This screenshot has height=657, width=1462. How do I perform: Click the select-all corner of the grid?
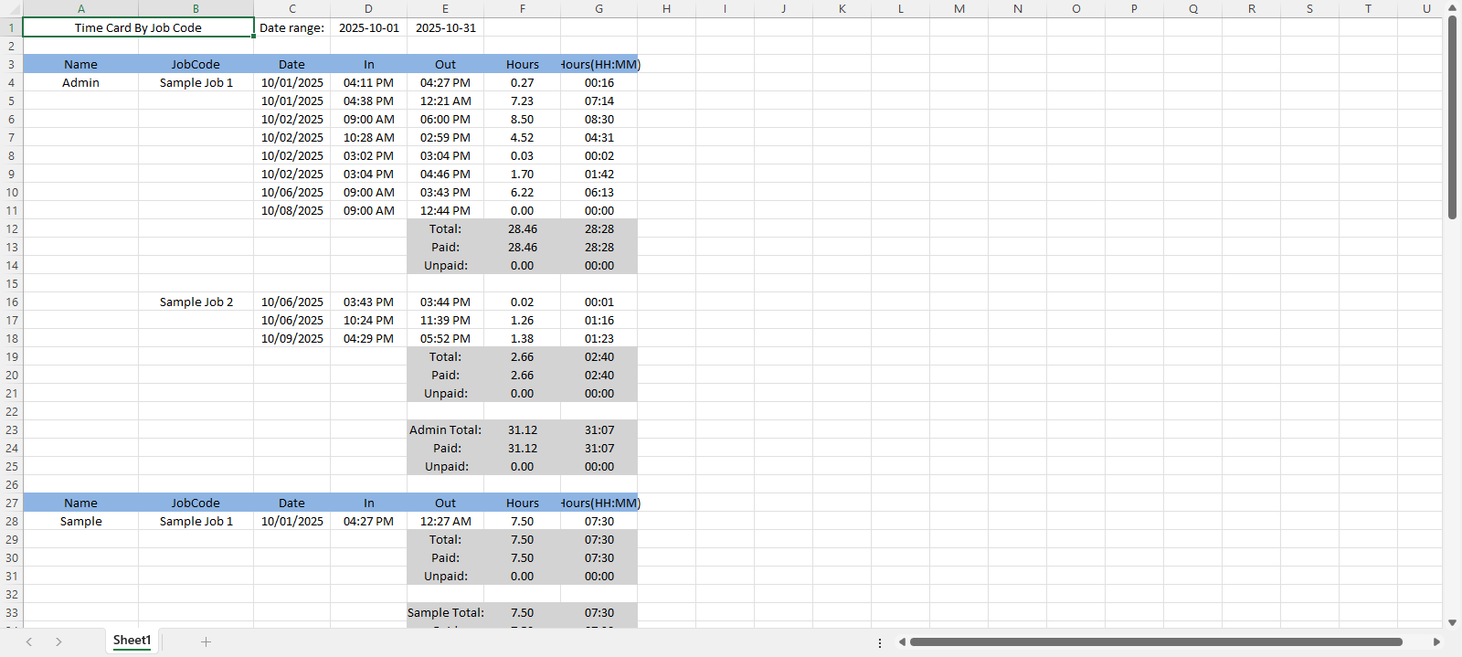[11, 8]
